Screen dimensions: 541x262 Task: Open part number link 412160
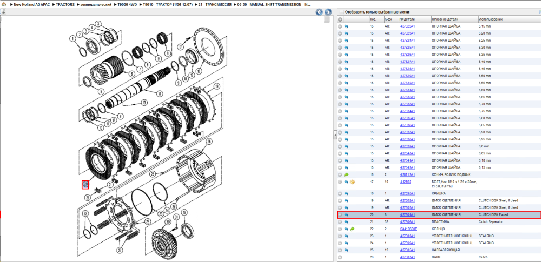405,182
